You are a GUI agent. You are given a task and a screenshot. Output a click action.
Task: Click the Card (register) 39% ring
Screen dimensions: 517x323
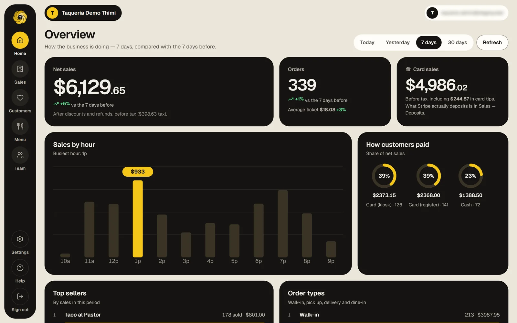[x=428, y=176]
